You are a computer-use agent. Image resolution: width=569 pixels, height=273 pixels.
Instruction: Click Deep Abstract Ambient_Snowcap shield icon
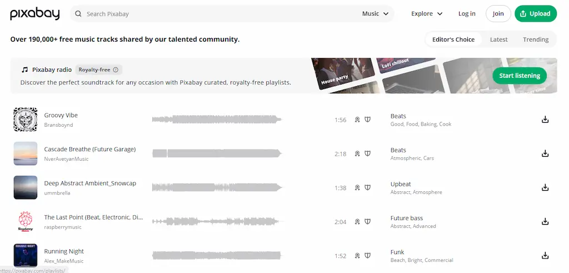point(368,188)
